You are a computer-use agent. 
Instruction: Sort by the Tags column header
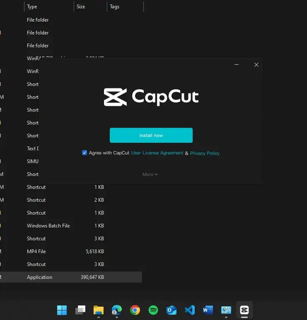click(125, 7)
